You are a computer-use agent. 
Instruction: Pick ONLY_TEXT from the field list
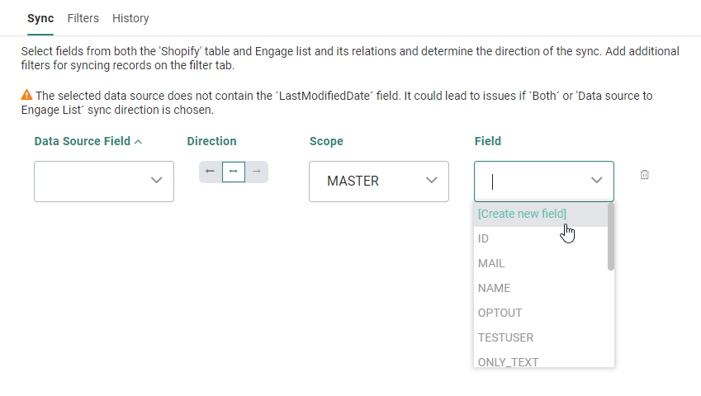(x=509, y=361)
